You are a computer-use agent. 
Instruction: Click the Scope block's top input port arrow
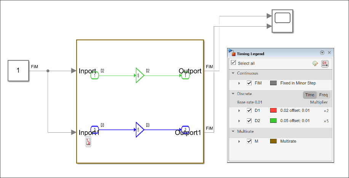click(x=269, y=16)
